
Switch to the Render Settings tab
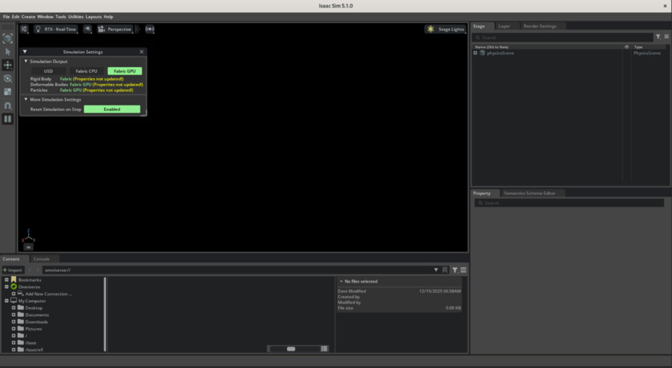tap(540, 26)
